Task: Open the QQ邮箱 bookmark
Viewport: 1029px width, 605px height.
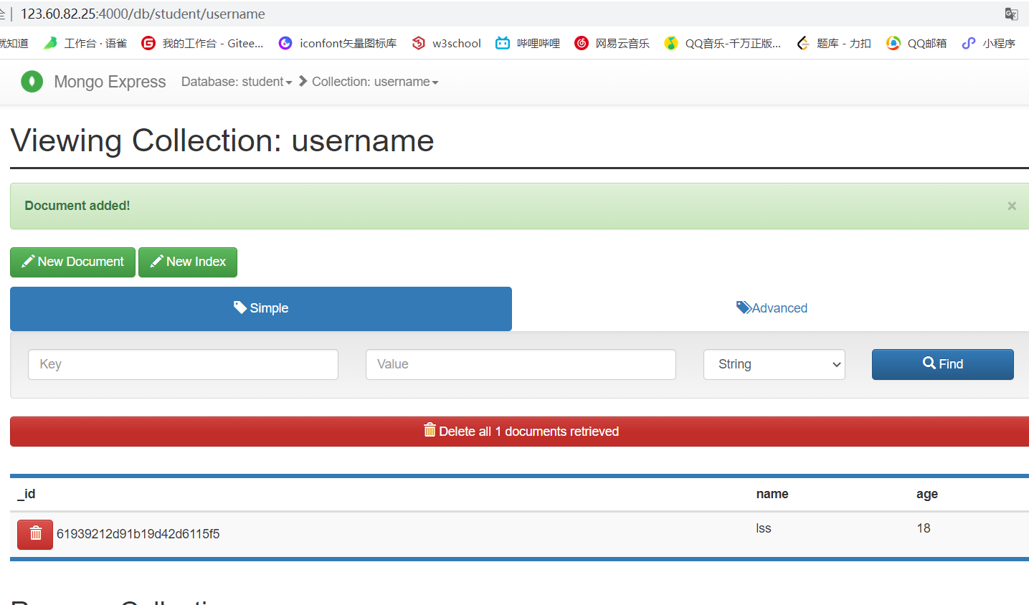Action: pos(916,43)
